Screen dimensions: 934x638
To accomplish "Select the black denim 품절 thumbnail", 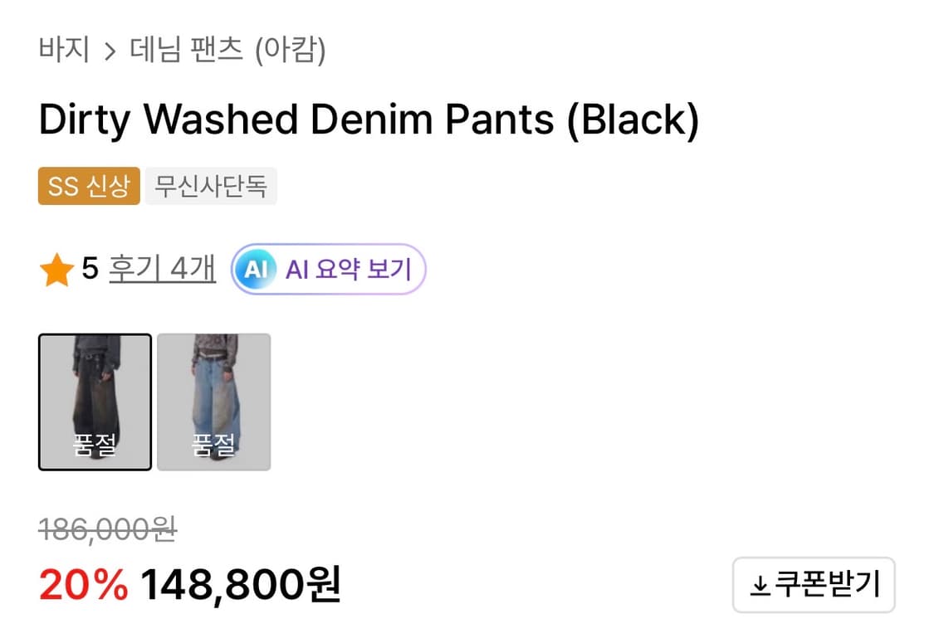I will (95, 402).
